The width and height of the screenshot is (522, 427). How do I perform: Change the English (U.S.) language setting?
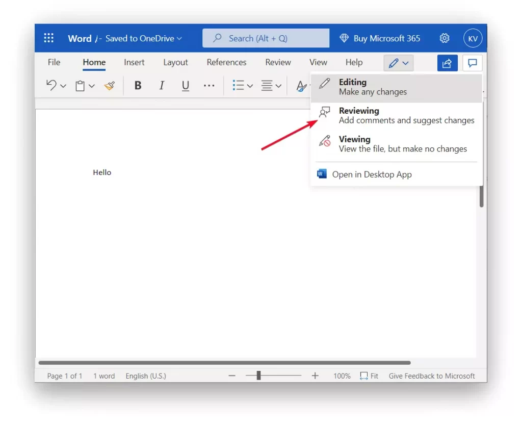146,376
